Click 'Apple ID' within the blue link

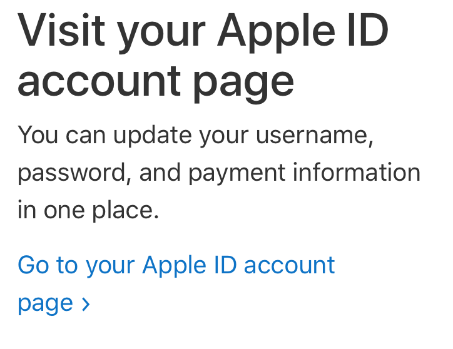click(190, 266)
